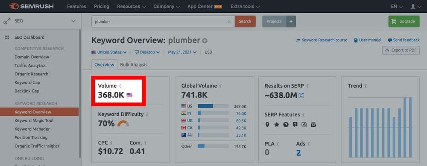
Task: Click the Projects button
Action: click(x=274, y=21)
